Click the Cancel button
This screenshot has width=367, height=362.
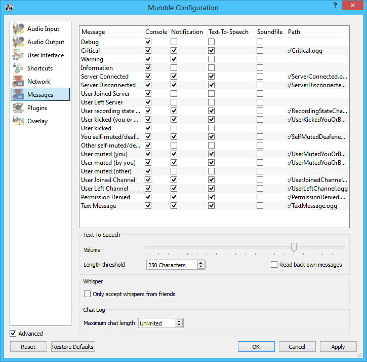coord(297,346)
